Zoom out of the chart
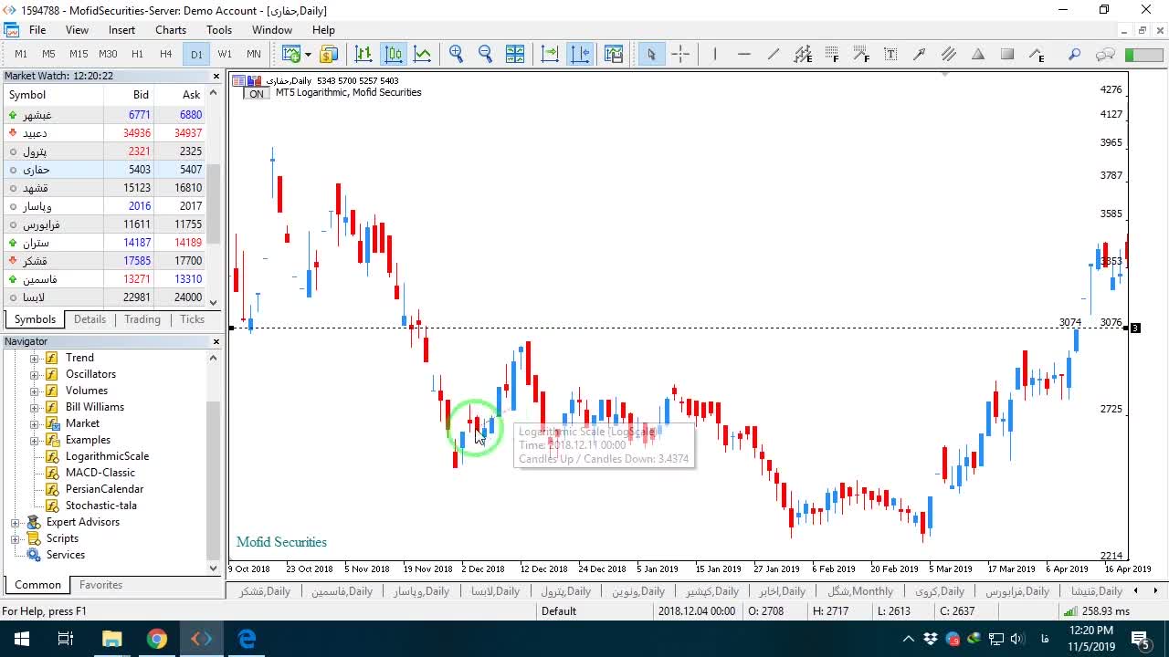This screenshot has height=657, width=1169. tap(486, 54)
